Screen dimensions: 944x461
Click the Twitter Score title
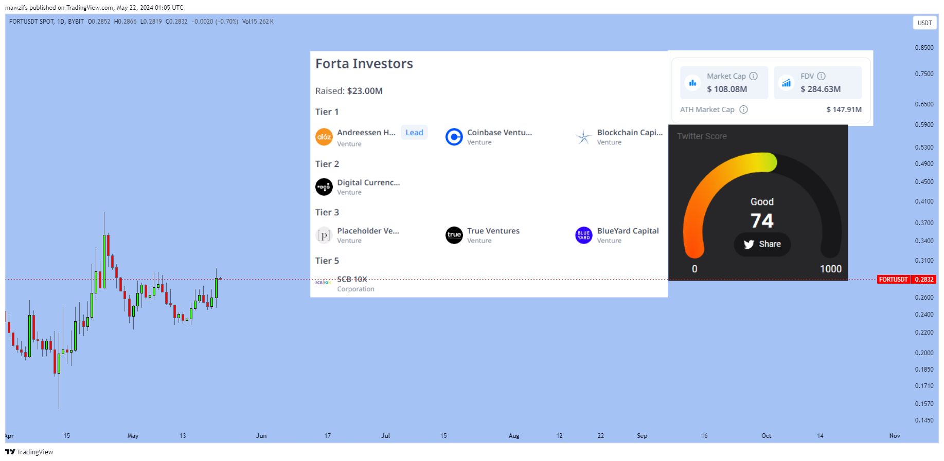702,136
